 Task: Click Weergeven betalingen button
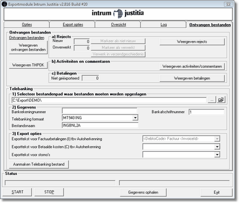(192, 78)
